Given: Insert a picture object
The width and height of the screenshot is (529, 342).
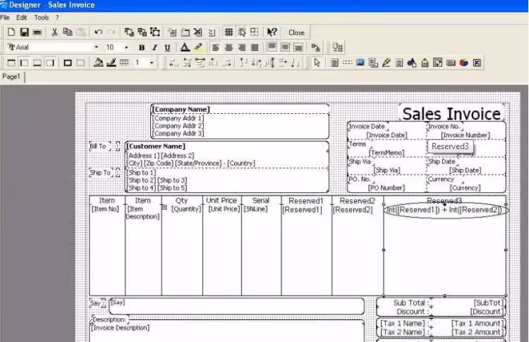Looking at the screenshot, I should pos(360,63).
